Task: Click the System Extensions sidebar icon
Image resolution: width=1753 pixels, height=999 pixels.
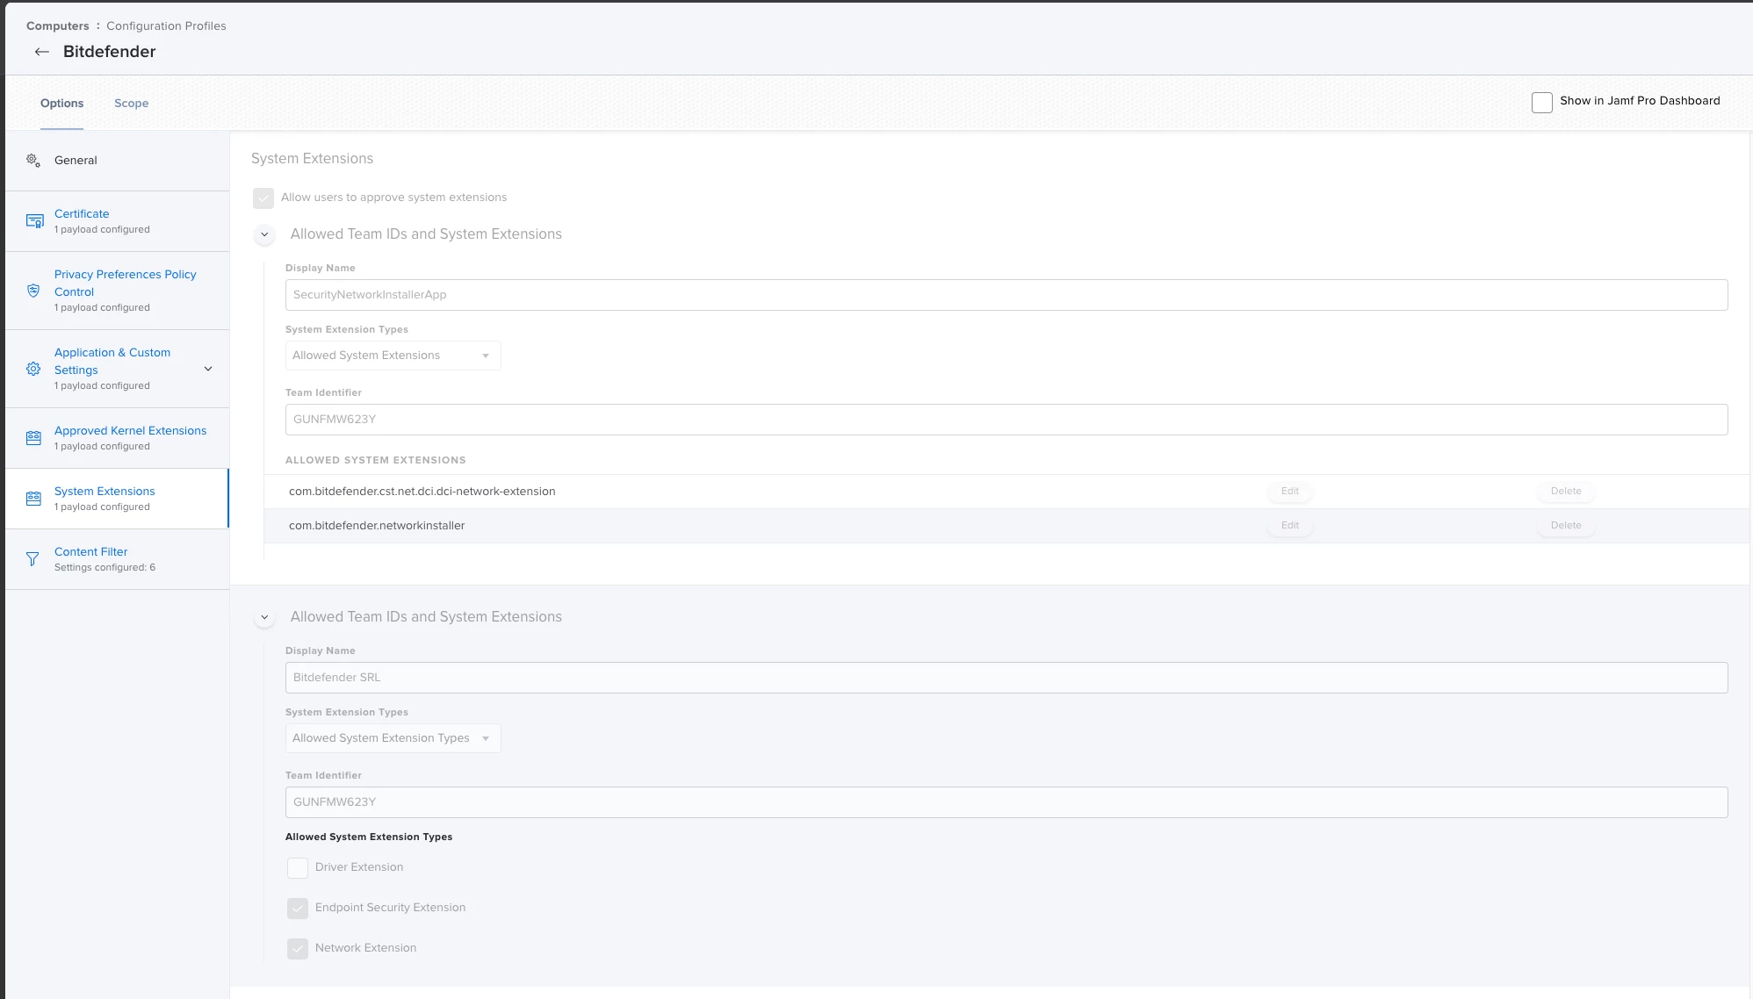Action: [33, 499]
